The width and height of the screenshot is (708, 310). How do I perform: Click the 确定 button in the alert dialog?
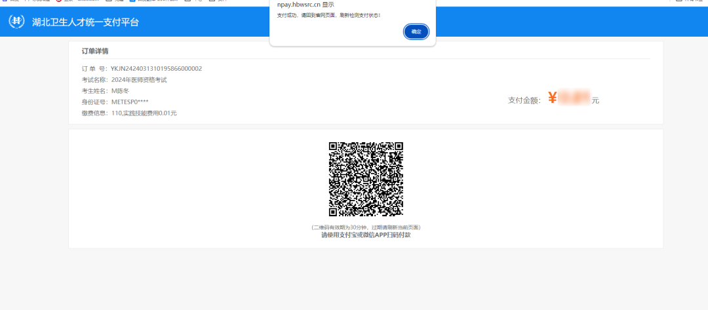416,31
